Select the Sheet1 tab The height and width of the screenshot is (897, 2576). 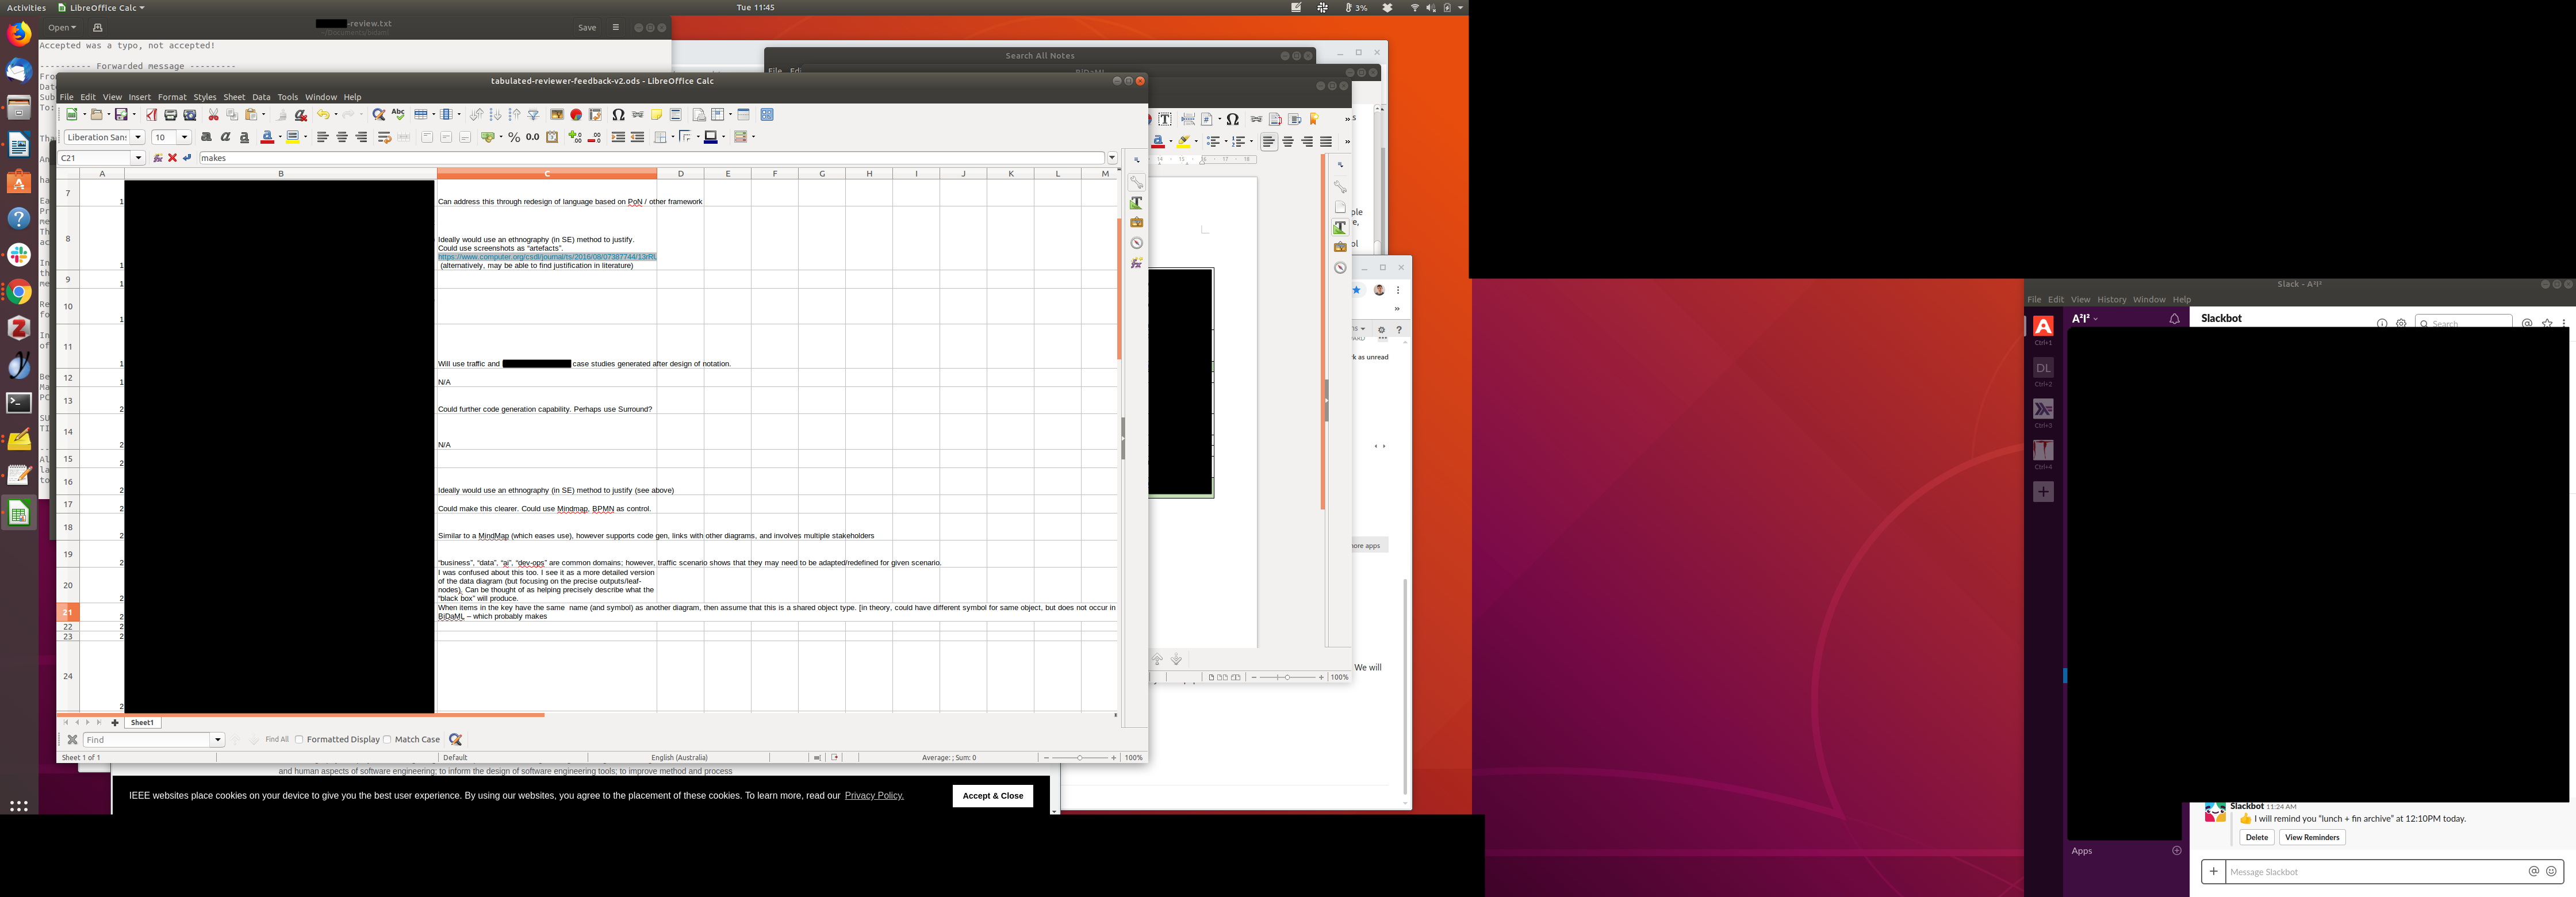pyautogui.click(x=142, y=723)
